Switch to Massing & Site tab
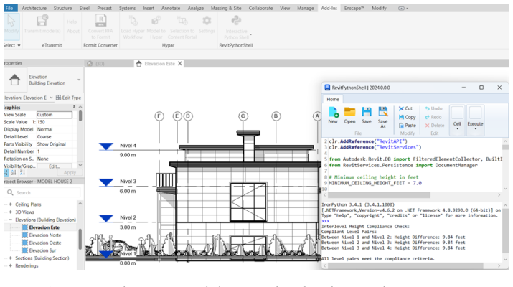 coord(226,8)
